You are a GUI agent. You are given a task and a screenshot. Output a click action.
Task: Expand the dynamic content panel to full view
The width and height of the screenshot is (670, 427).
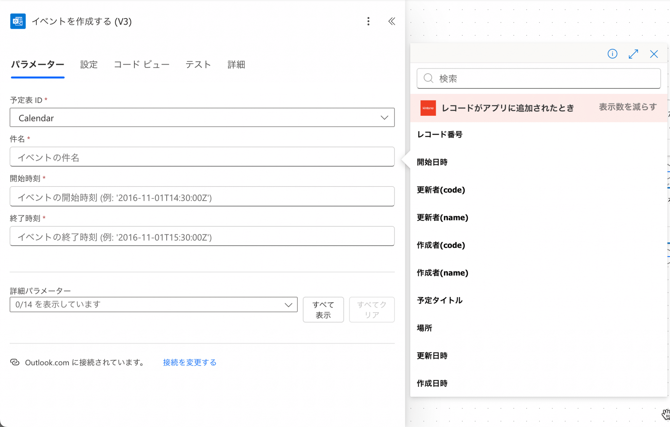pos(633,54)
